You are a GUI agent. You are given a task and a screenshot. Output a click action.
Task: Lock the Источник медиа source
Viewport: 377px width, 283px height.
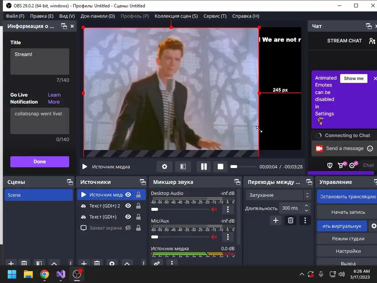pyautogui.click(x=138, y=195)
